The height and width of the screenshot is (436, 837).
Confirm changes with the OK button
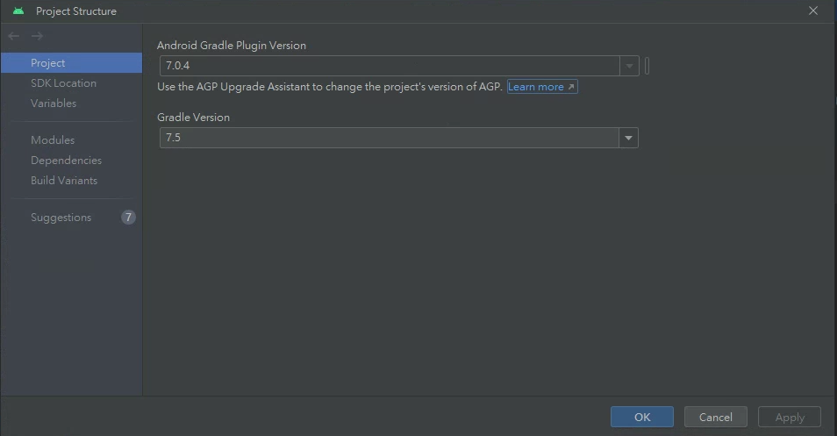point(642,417)
